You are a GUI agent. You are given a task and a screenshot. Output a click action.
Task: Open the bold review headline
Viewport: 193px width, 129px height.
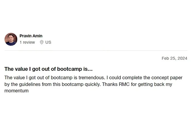pyautogui.click(x=48, y=69)
